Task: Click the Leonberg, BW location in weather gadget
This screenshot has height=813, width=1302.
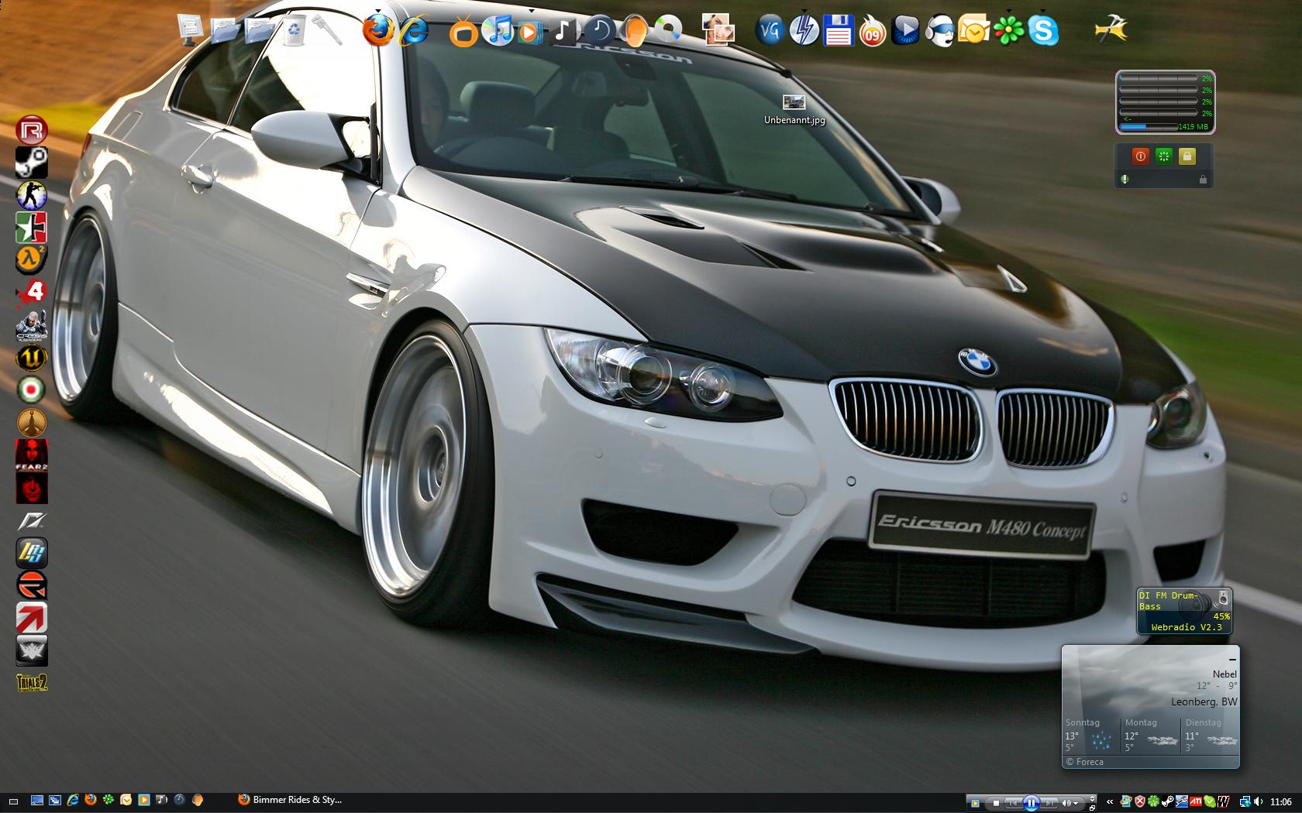Action: point(1204,702)
